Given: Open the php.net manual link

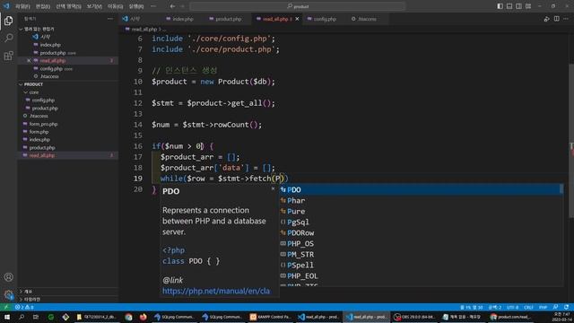Looking at the screenshot, I should pyautogui.click(x=216, y=291).
